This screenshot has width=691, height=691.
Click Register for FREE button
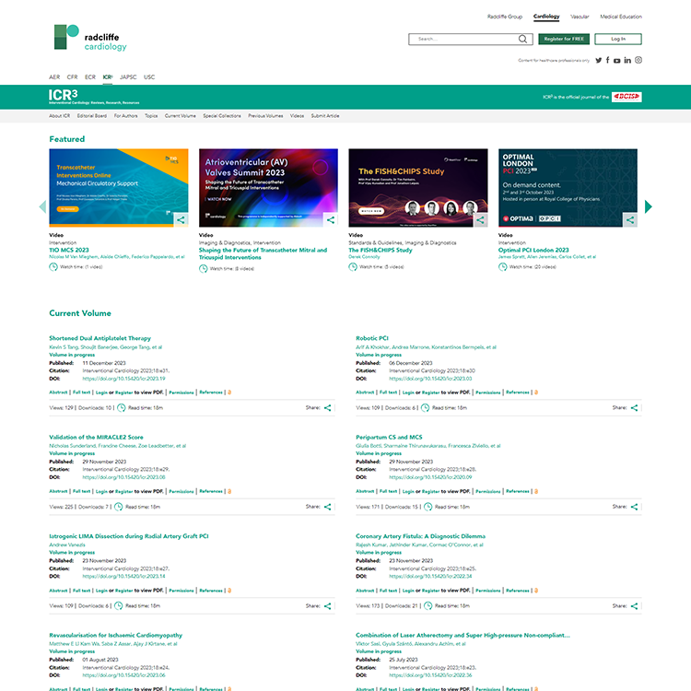(564, 39)
